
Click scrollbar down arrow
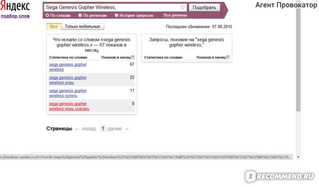298,157
